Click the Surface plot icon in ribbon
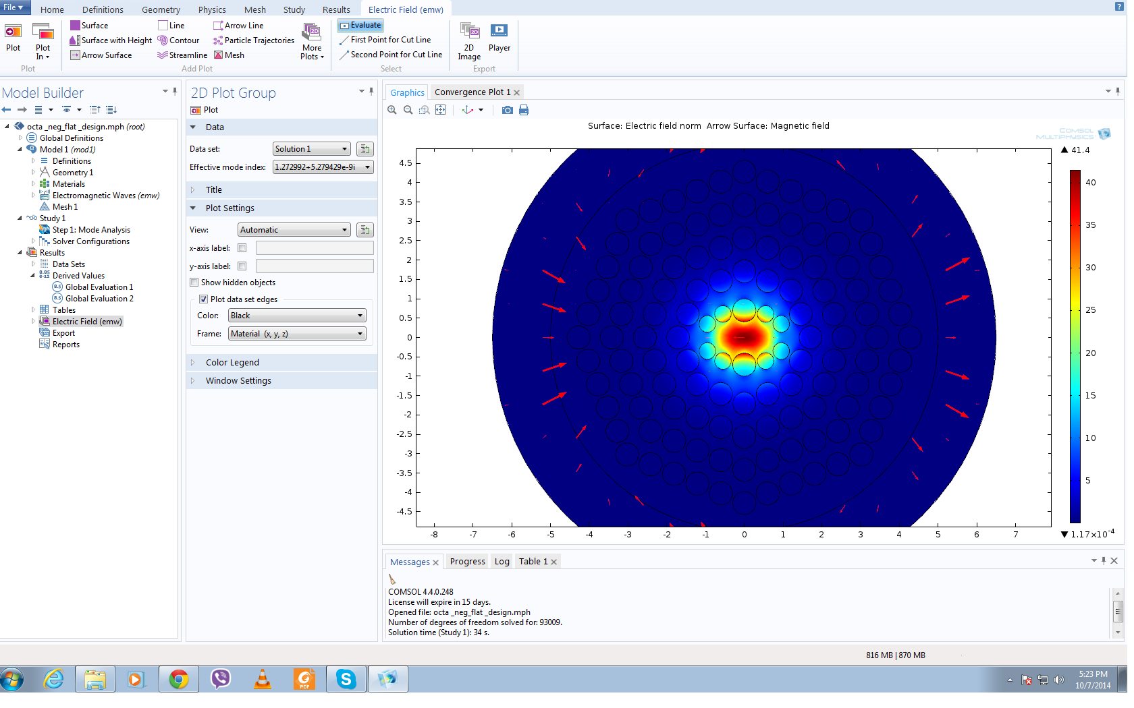Image resolution: width=1134 pixels, height=708 pixels. click(76, 26)
